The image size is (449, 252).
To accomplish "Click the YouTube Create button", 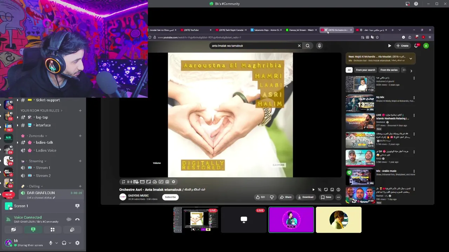I will point(402,45).
